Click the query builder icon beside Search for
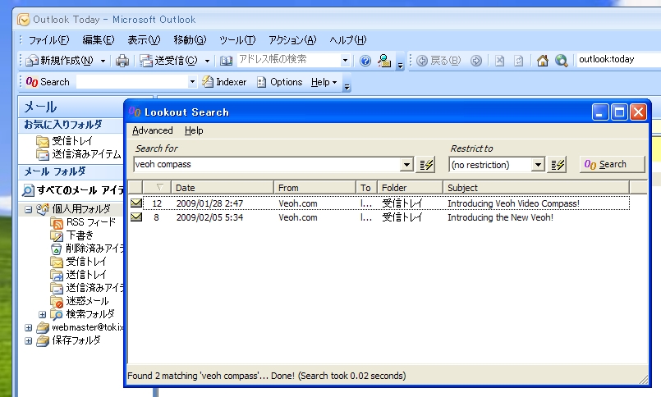The image size is (661, 397). point(426,165)
